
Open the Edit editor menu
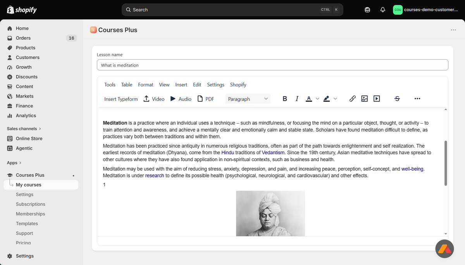click(197, 84)
